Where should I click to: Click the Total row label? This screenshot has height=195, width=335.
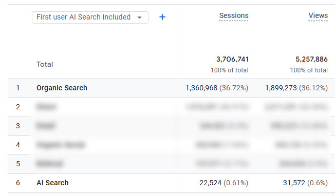(x=45, y=64)
